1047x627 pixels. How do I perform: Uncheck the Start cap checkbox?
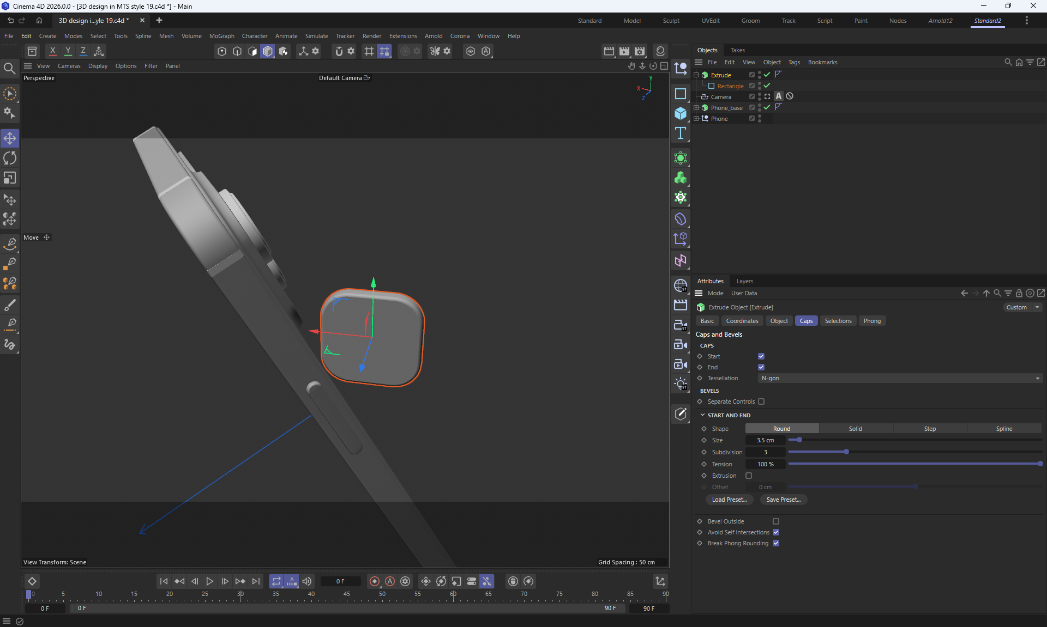(x=761, y=356)
